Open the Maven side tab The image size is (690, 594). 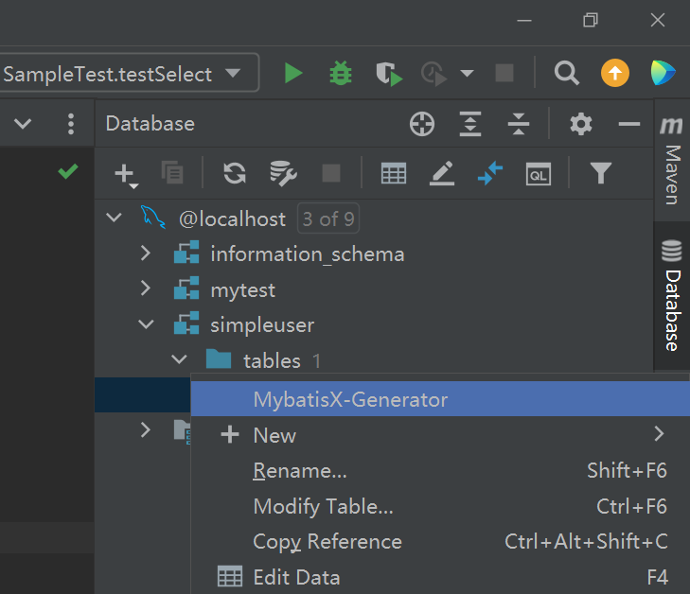point(672,162)
